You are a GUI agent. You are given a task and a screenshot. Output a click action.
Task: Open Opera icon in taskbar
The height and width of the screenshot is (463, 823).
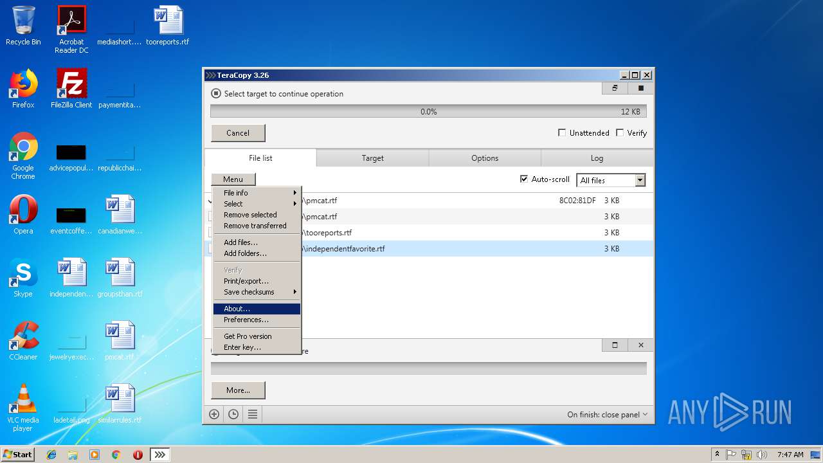(x=138, y=455)
